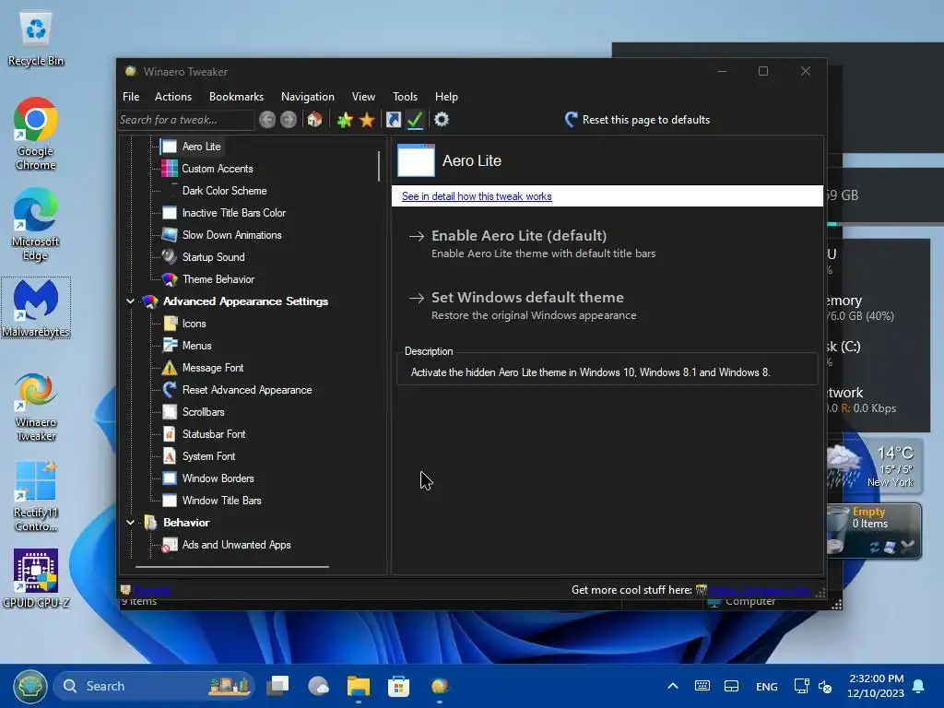The height and width of the screenshot is (708, 944).
Task: Click the Reset Advanced Appearance arrow icon
Action: click(x=170, y=390)
